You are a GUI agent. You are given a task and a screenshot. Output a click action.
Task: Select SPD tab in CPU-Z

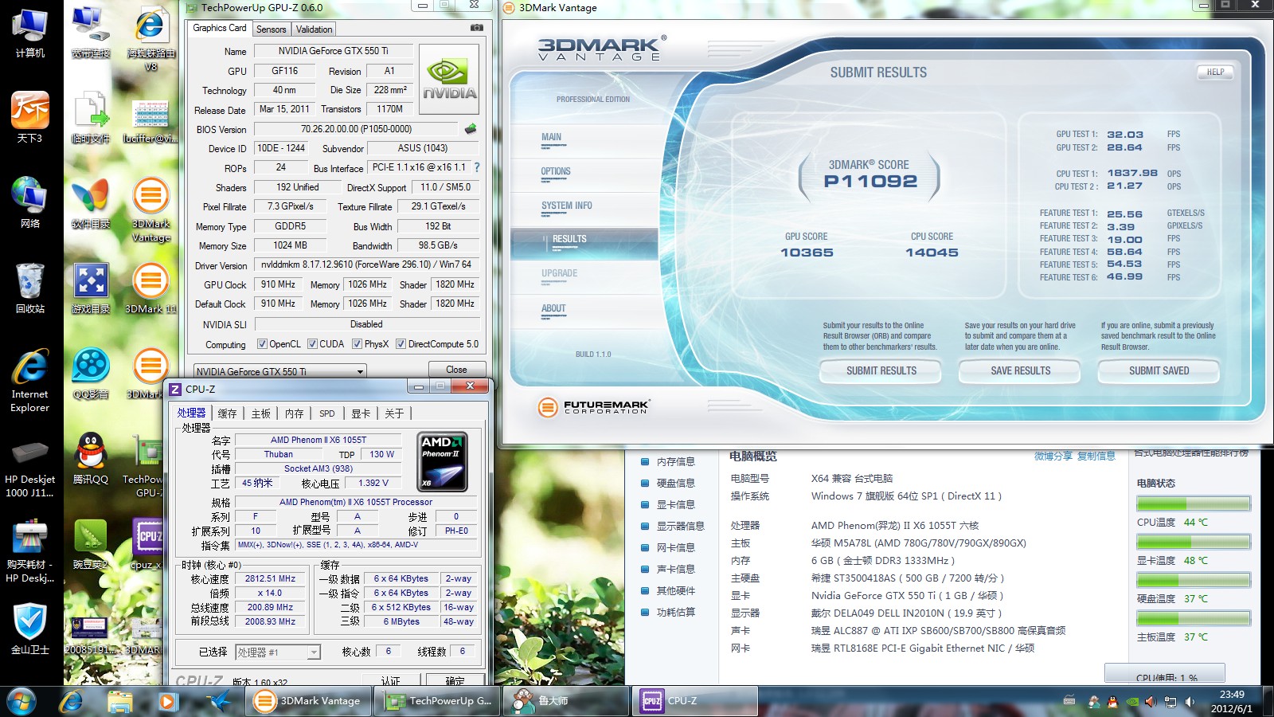point(326,413)
